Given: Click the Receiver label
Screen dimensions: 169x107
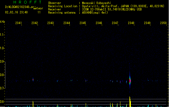Looking at the screenshot, I should tap(55, 9).
